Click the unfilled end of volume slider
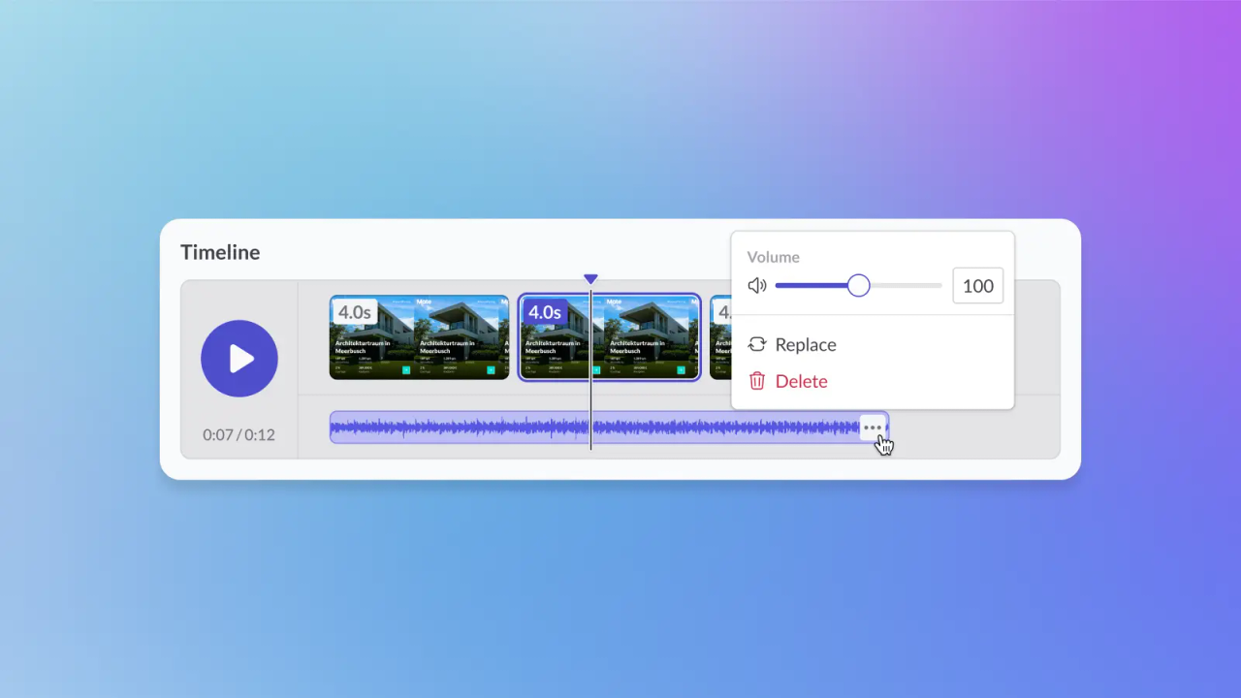Viewport: 1241px width, 698px height. [906, 286]
